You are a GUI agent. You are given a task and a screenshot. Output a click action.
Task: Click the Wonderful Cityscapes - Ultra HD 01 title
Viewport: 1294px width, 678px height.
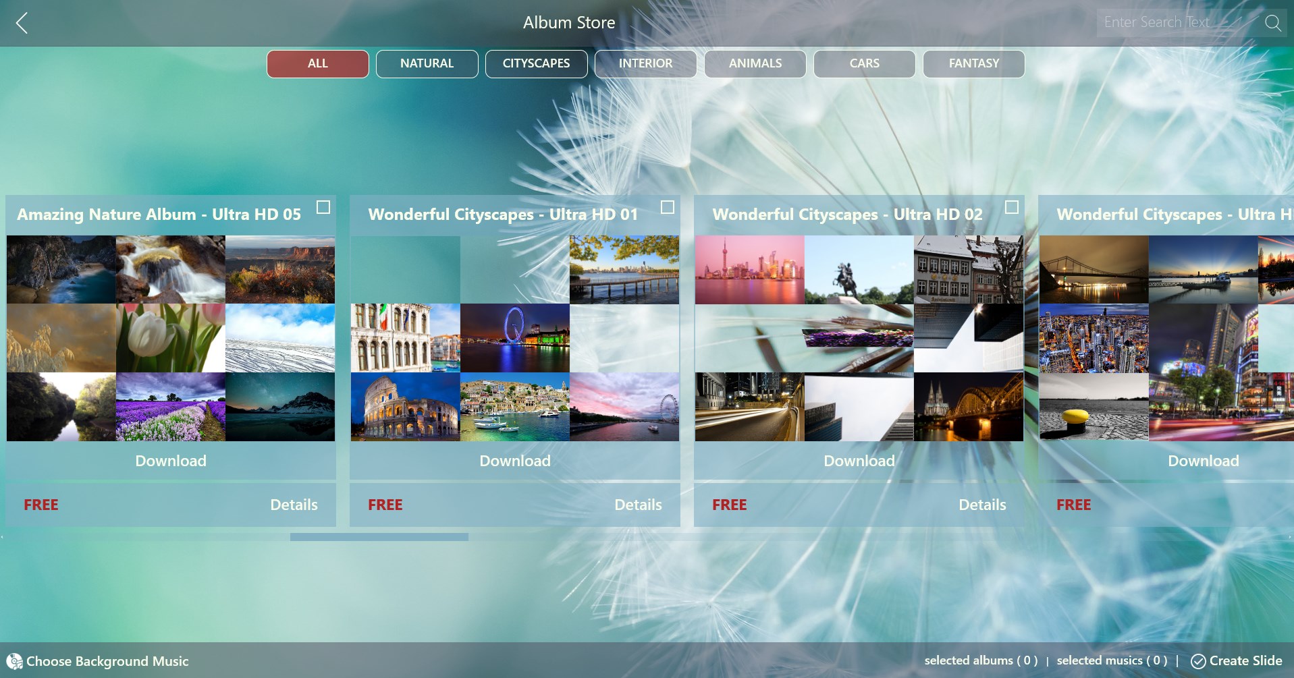tap(503, 215)
